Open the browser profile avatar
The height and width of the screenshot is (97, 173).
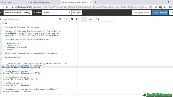tap(171, 7)
